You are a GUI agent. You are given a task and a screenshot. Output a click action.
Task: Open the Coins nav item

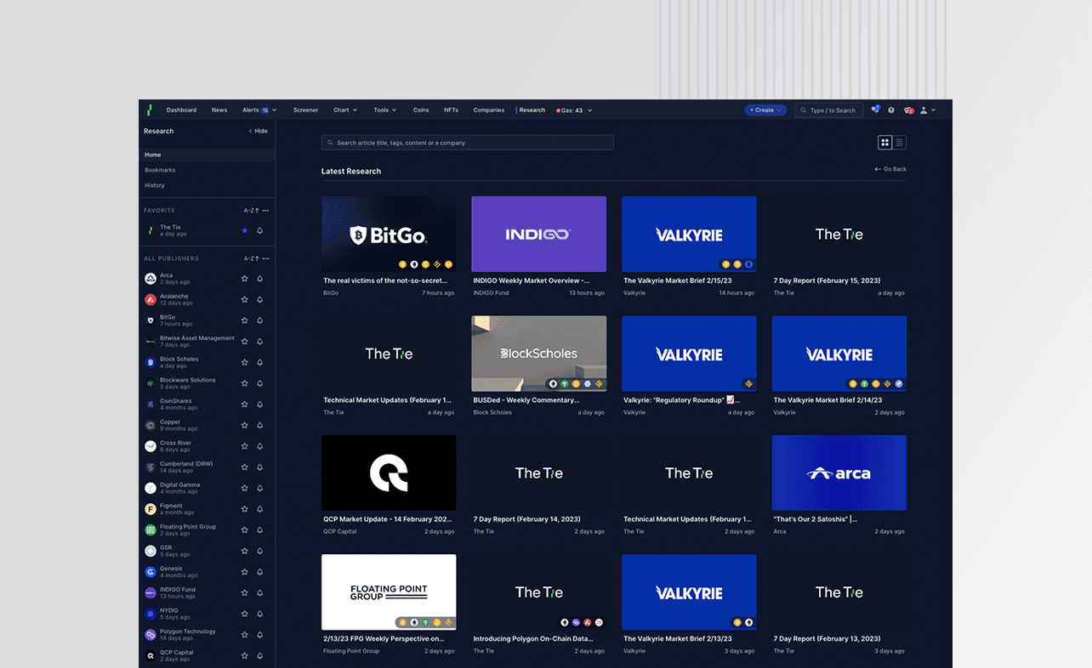421,110
